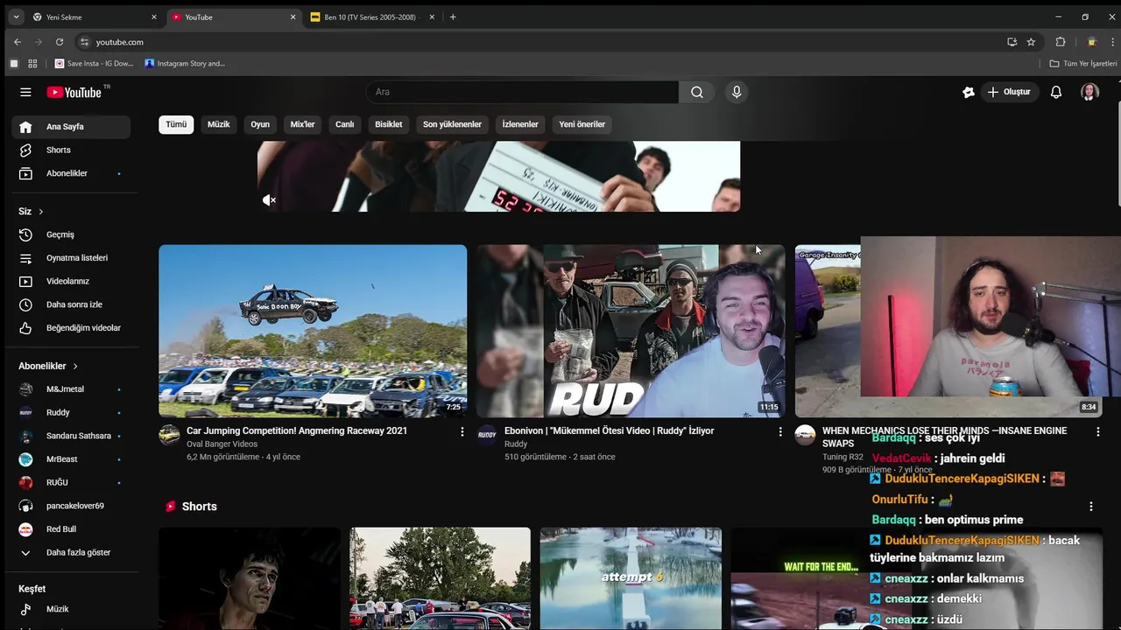Click the icon left of Oluştur
Screen dimensions: 1121x630
click(x=969, y=92)
